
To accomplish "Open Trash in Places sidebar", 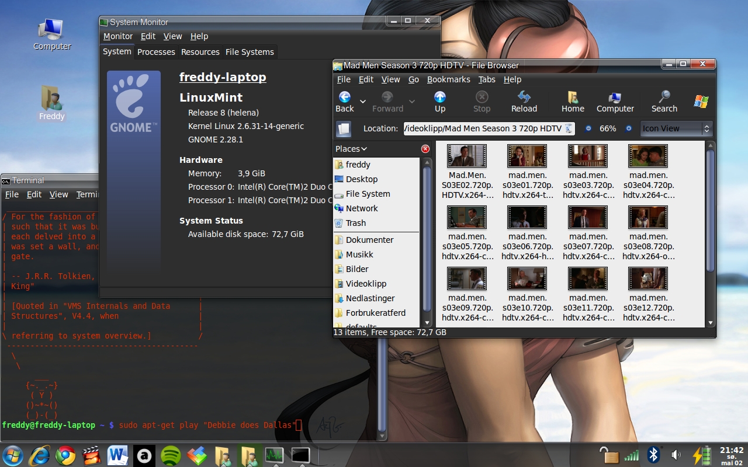I will [376, 223].
